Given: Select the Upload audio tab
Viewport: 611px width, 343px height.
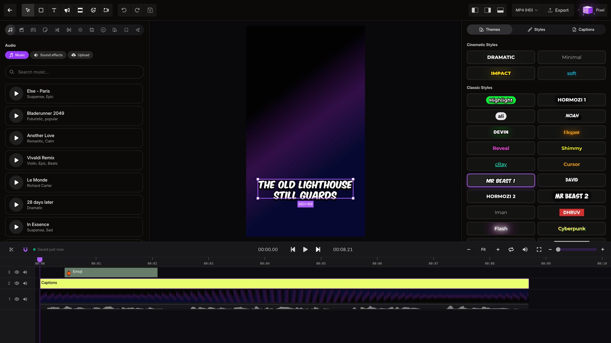Looking at the screenshot, I should click(80, 55).
